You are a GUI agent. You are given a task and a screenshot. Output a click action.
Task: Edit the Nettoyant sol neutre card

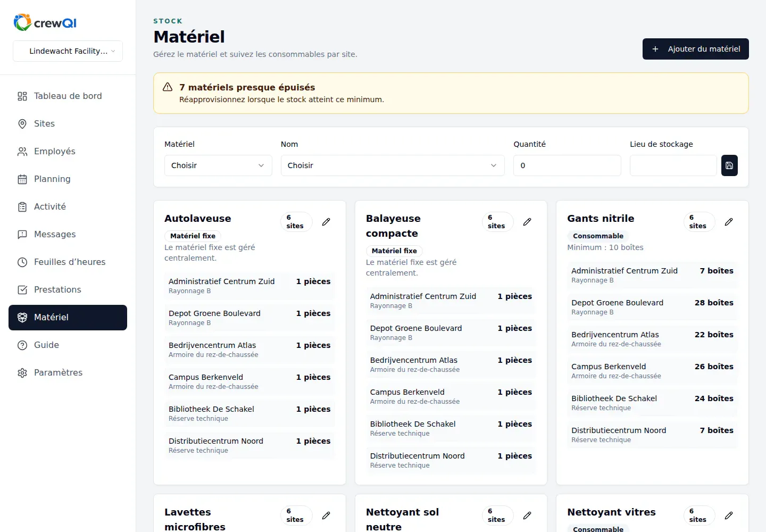[527, 516]
